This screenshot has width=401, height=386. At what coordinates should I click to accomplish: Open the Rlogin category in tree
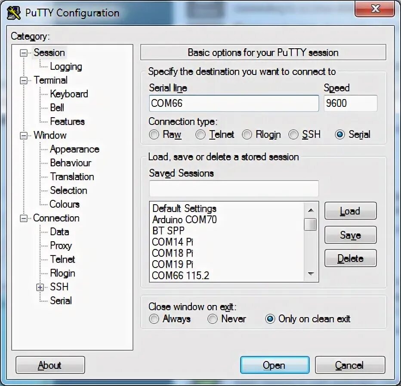pos(63,274)
